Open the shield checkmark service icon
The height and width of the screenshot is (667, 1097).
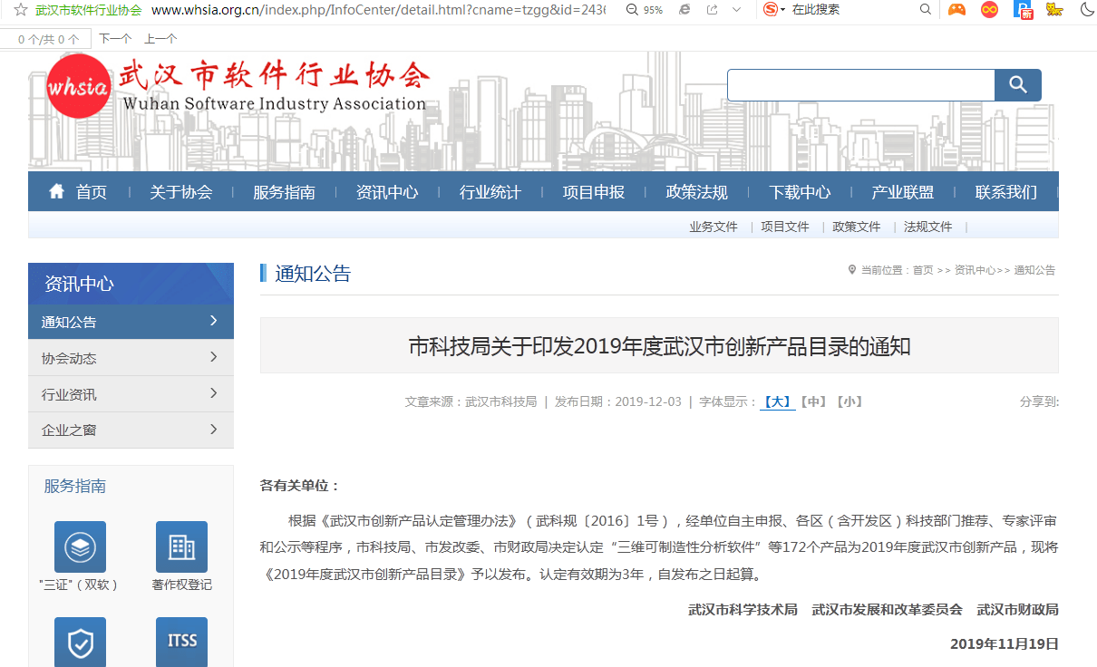(x=80, y=642)
